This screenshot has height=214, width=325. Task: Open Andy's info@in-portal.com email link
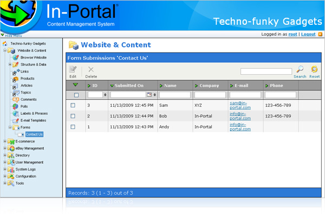(x=240, y=127)
